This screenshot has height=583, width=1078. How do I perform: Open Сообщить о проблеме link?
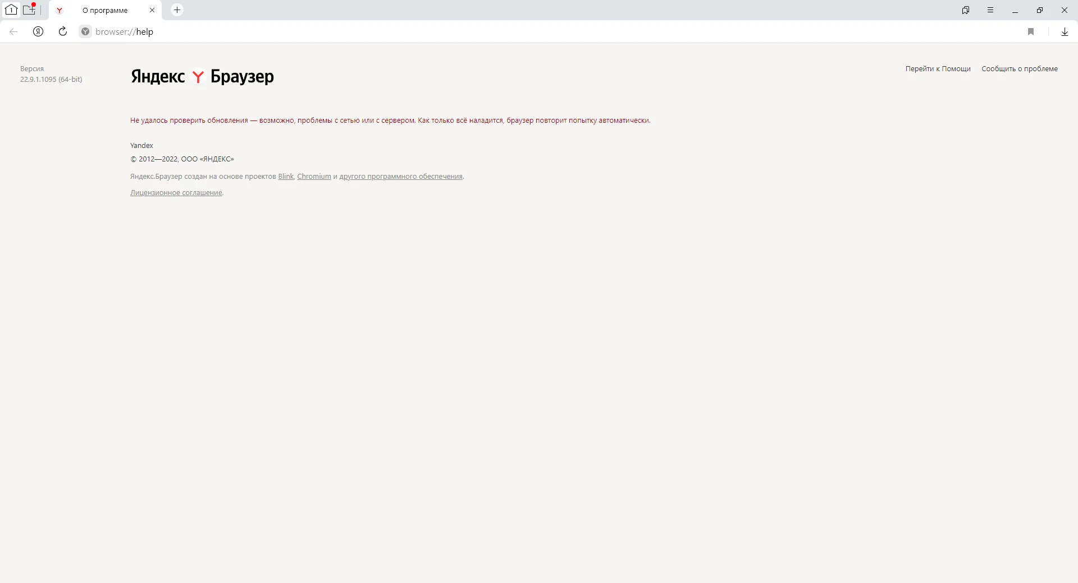click(1020, 68)
